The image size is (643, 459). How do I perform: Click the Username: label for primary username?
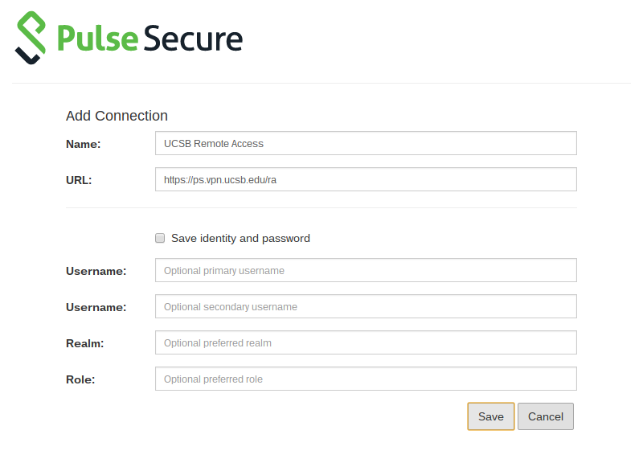click(96, 271)
